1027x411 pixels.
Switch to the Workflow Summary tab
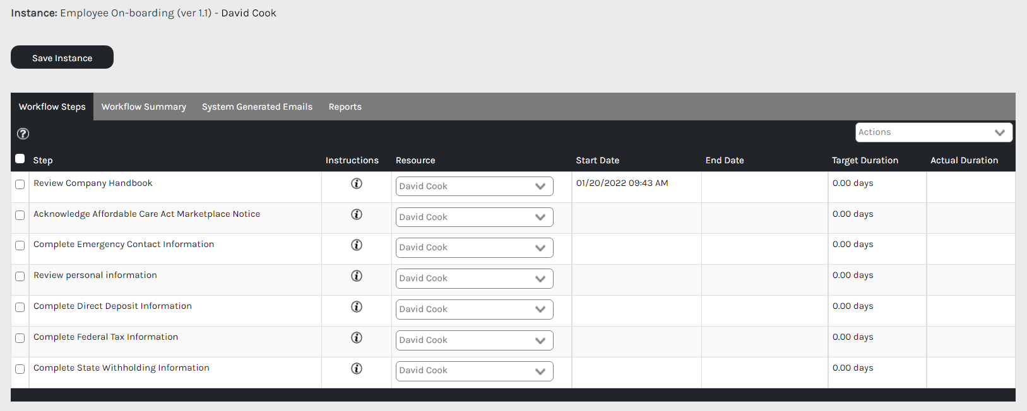[x=144, y=107]
